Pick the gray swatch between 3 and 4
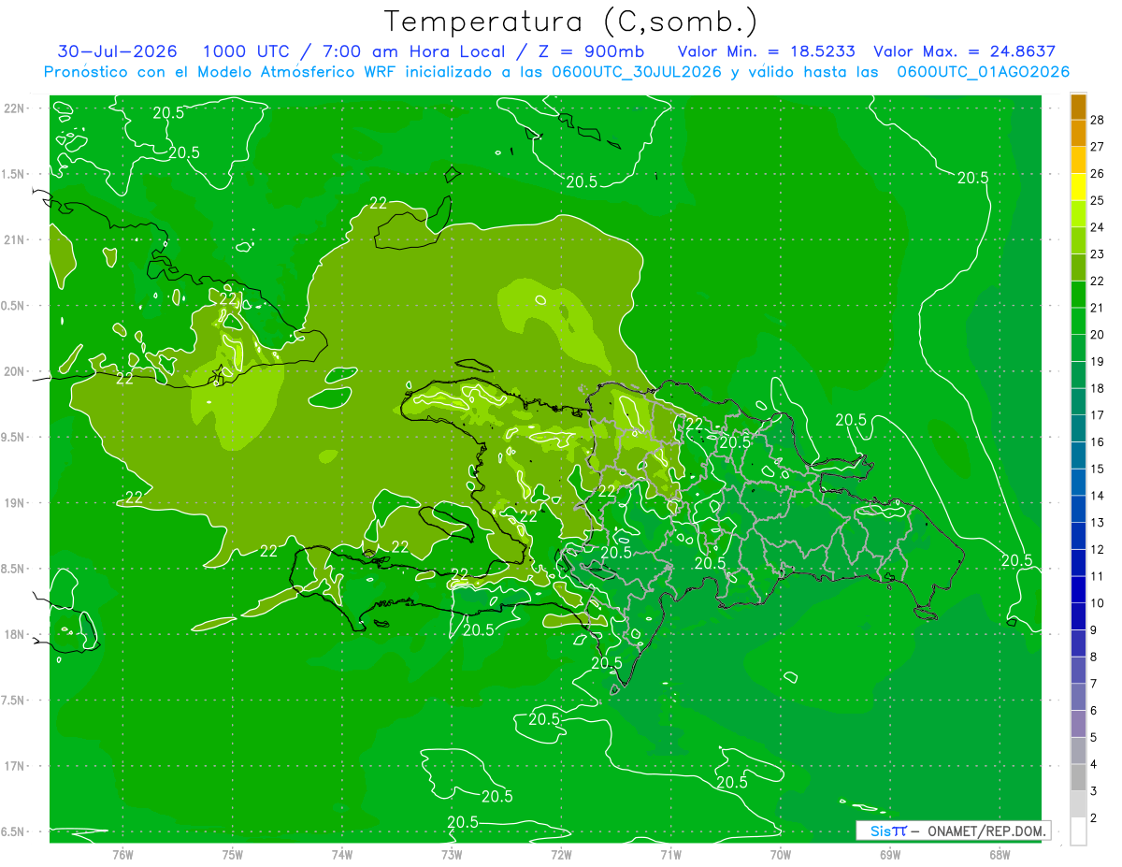1122x867 pixels. (x=1078, y=777)
